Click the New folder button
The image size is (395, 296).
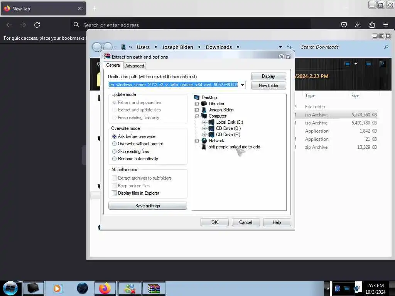[x=268, y=86]
